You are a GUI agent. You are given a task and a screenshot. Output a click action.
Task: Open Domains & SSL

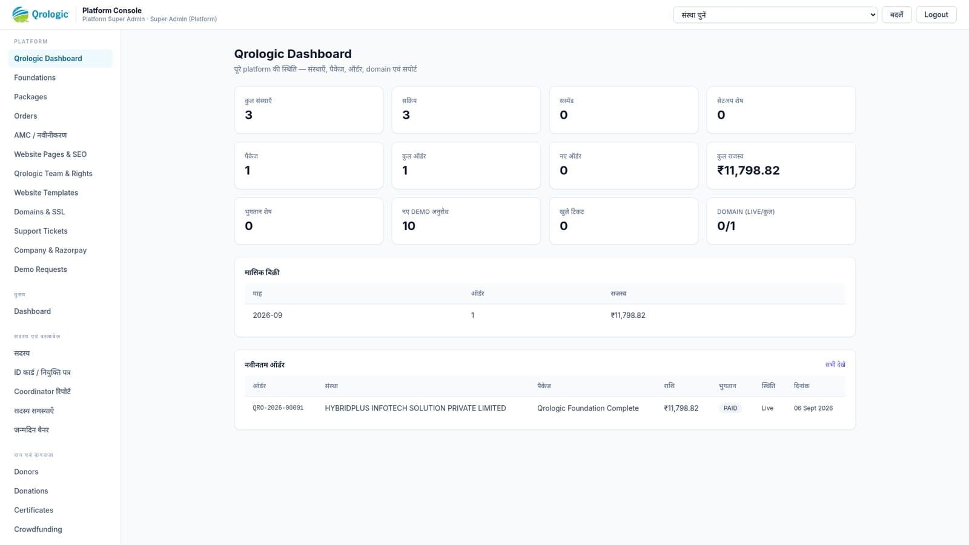tap(60, 212)
